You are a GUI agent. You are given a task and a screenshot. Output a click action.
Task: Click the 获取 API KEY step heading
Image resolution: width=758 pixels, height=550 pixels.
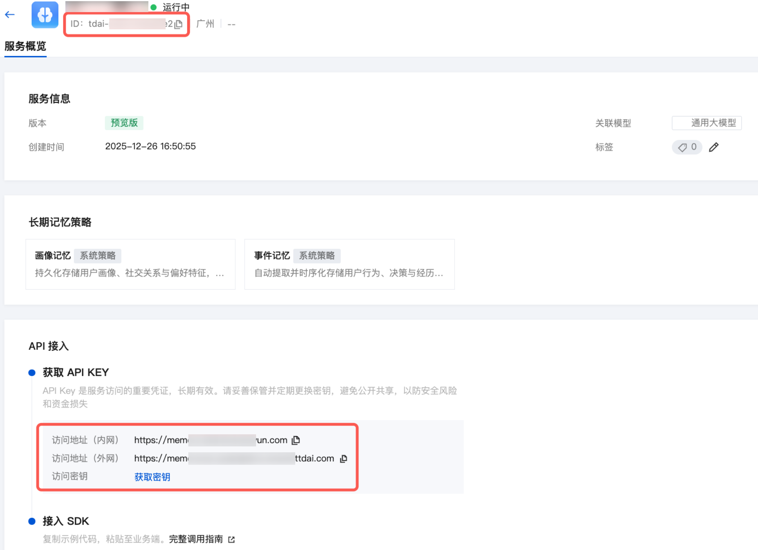[x=76, y=372]
